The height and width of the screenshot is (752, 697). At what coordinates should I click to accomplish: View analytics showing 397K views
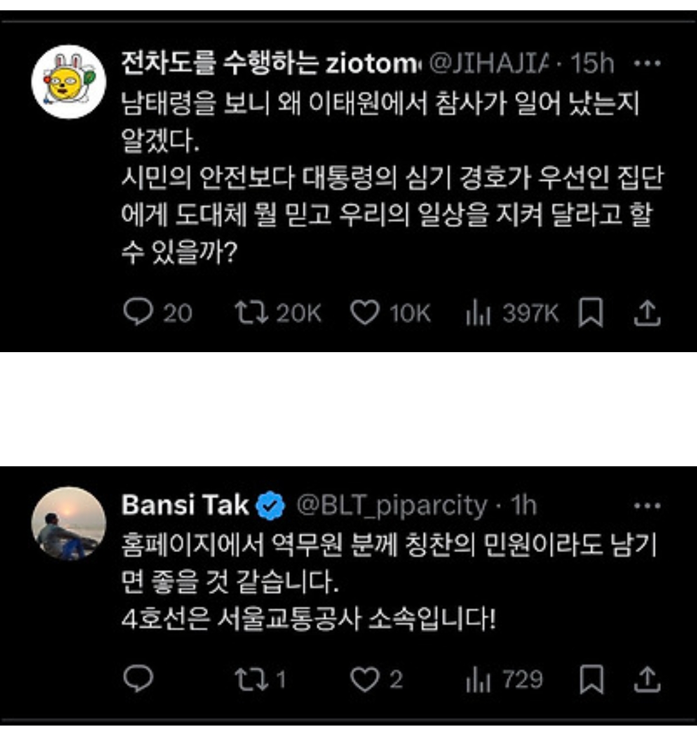coord(478,314)
